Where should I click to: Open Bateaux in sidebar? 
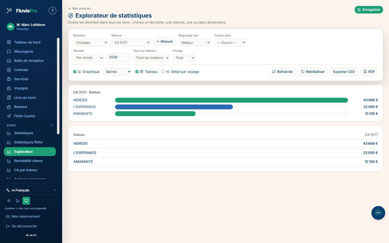(x=30, y=107)
